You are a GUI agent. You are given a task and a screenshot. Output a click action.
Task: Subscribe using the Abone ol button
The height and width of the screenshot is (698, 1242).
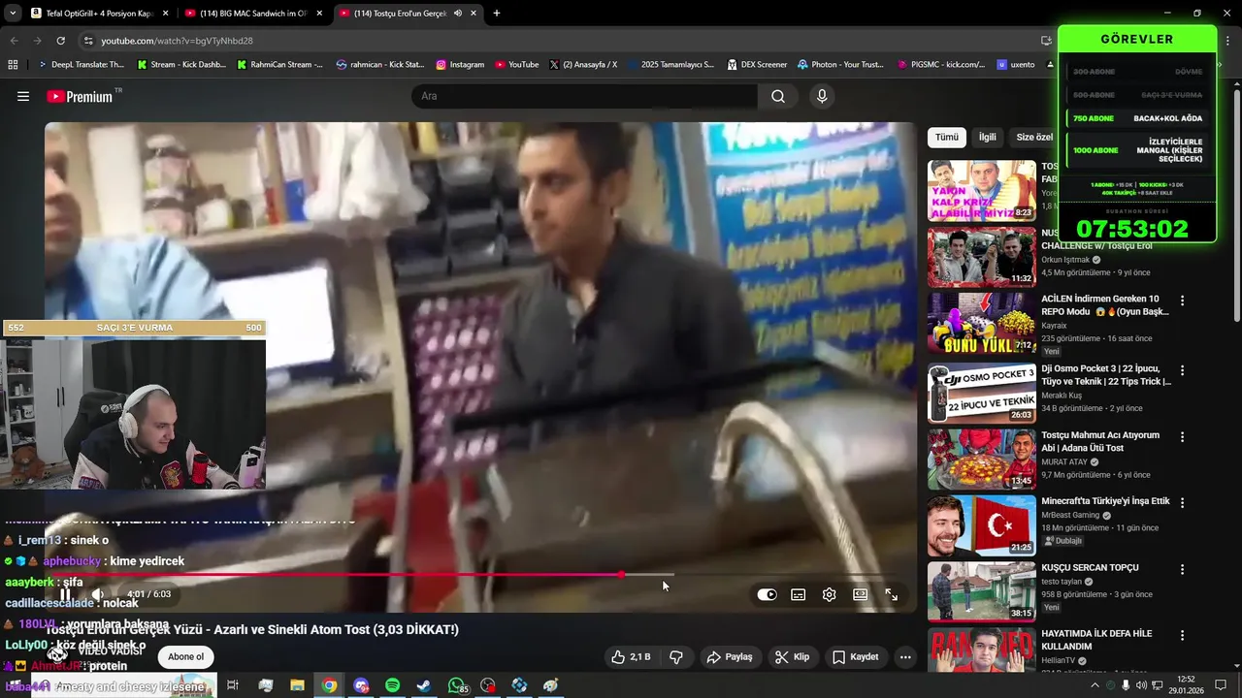(185, 656)
